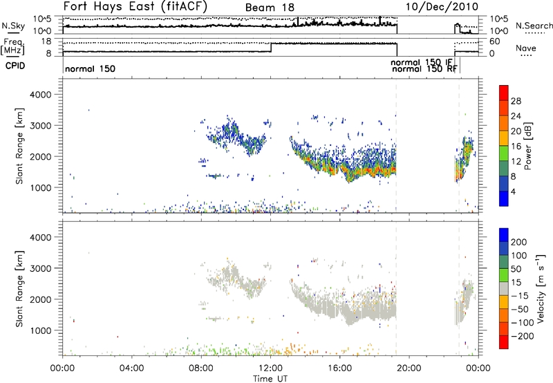Click the '12' Power colorbar tick label

tap(516, 162)
